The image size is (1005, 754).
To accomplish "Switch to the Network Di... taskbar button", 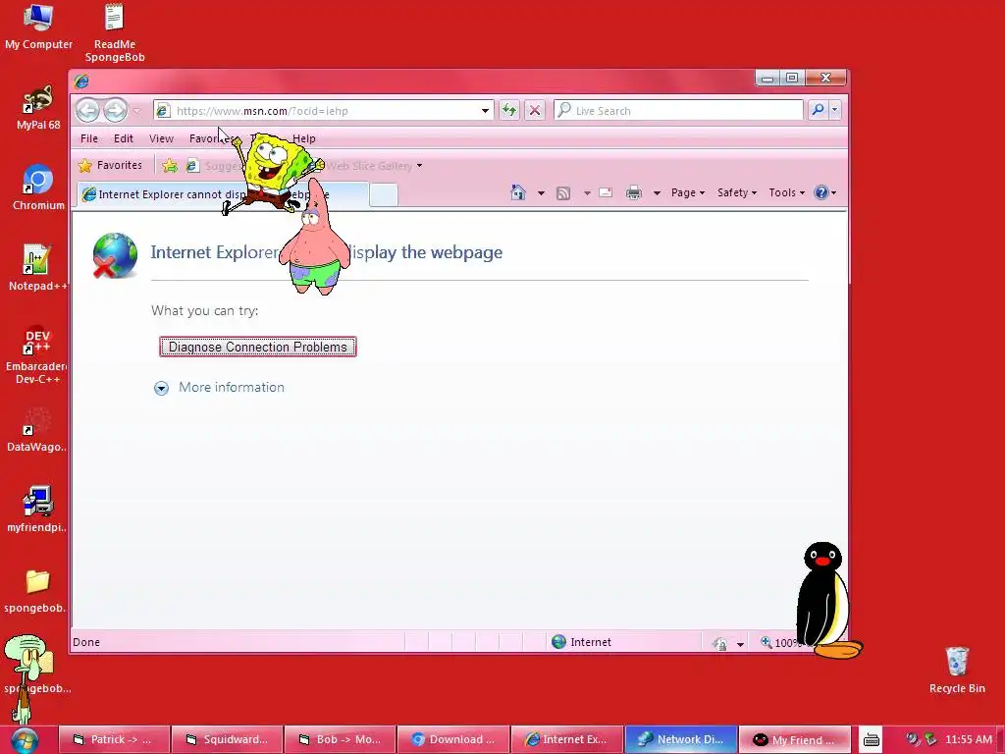I will 680,739.
